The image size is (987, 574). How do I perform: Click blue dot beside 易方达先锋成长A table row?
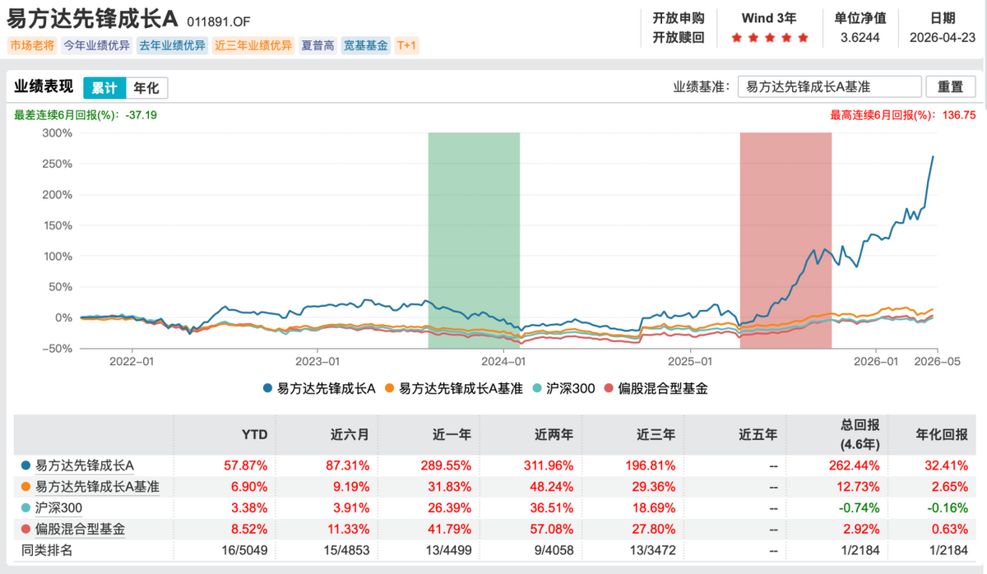[25, 465]
